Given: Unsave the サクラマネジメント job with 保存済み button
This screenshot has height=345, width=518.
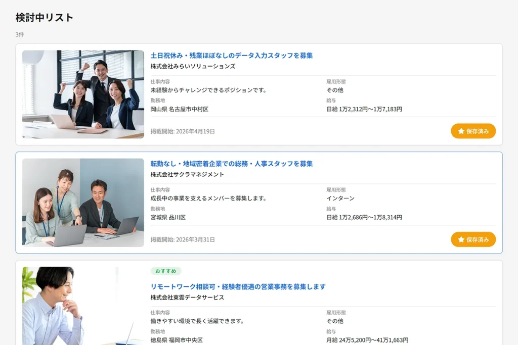Looking at the screenshot, I should point(473,239).
